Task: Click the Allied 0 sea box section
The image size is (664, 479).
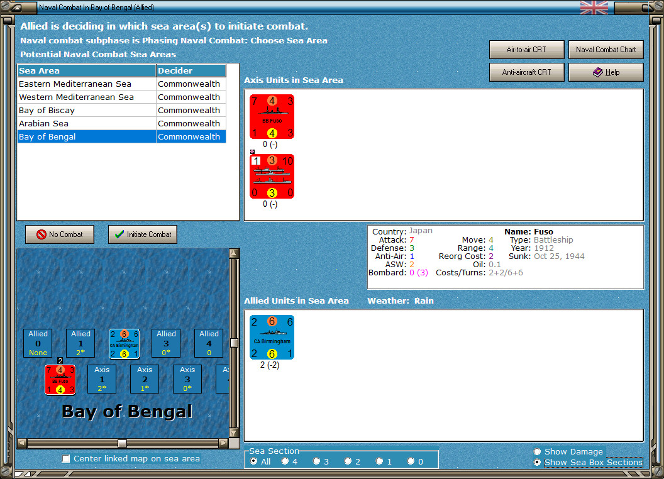Action: coord(38,343)
